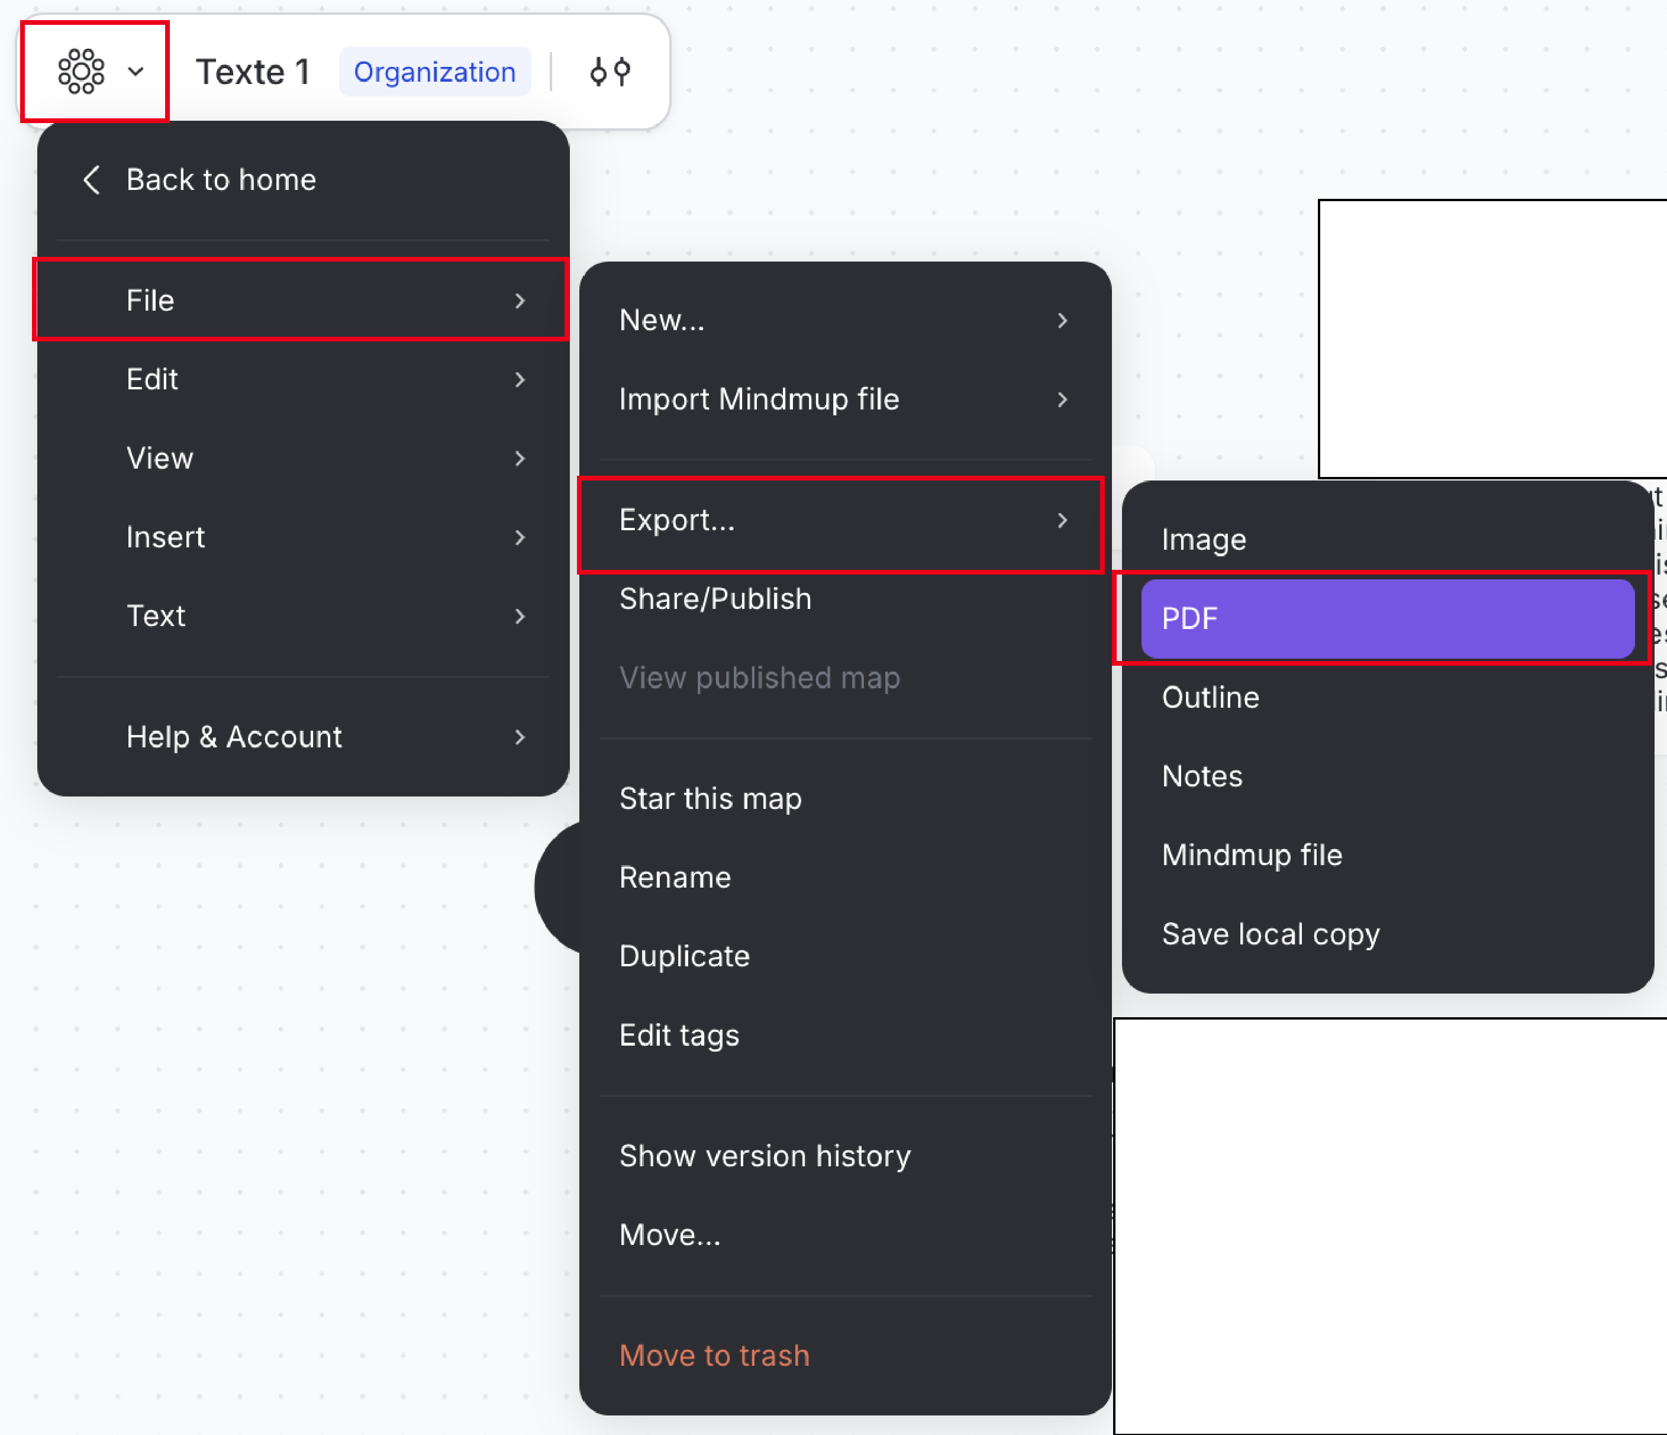Toggle the main menu dropdown chevron
1667x1435 pixels.
coord(136,72)
